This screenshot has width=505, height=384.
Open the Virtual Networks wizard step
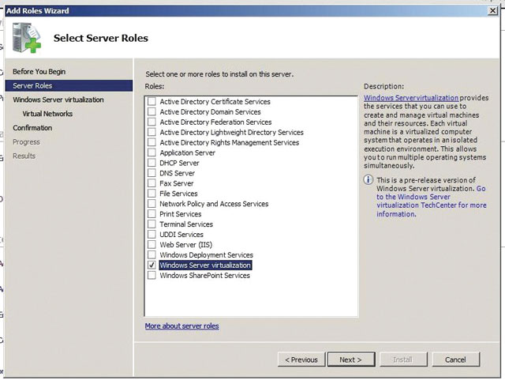(x=47, y=115)
